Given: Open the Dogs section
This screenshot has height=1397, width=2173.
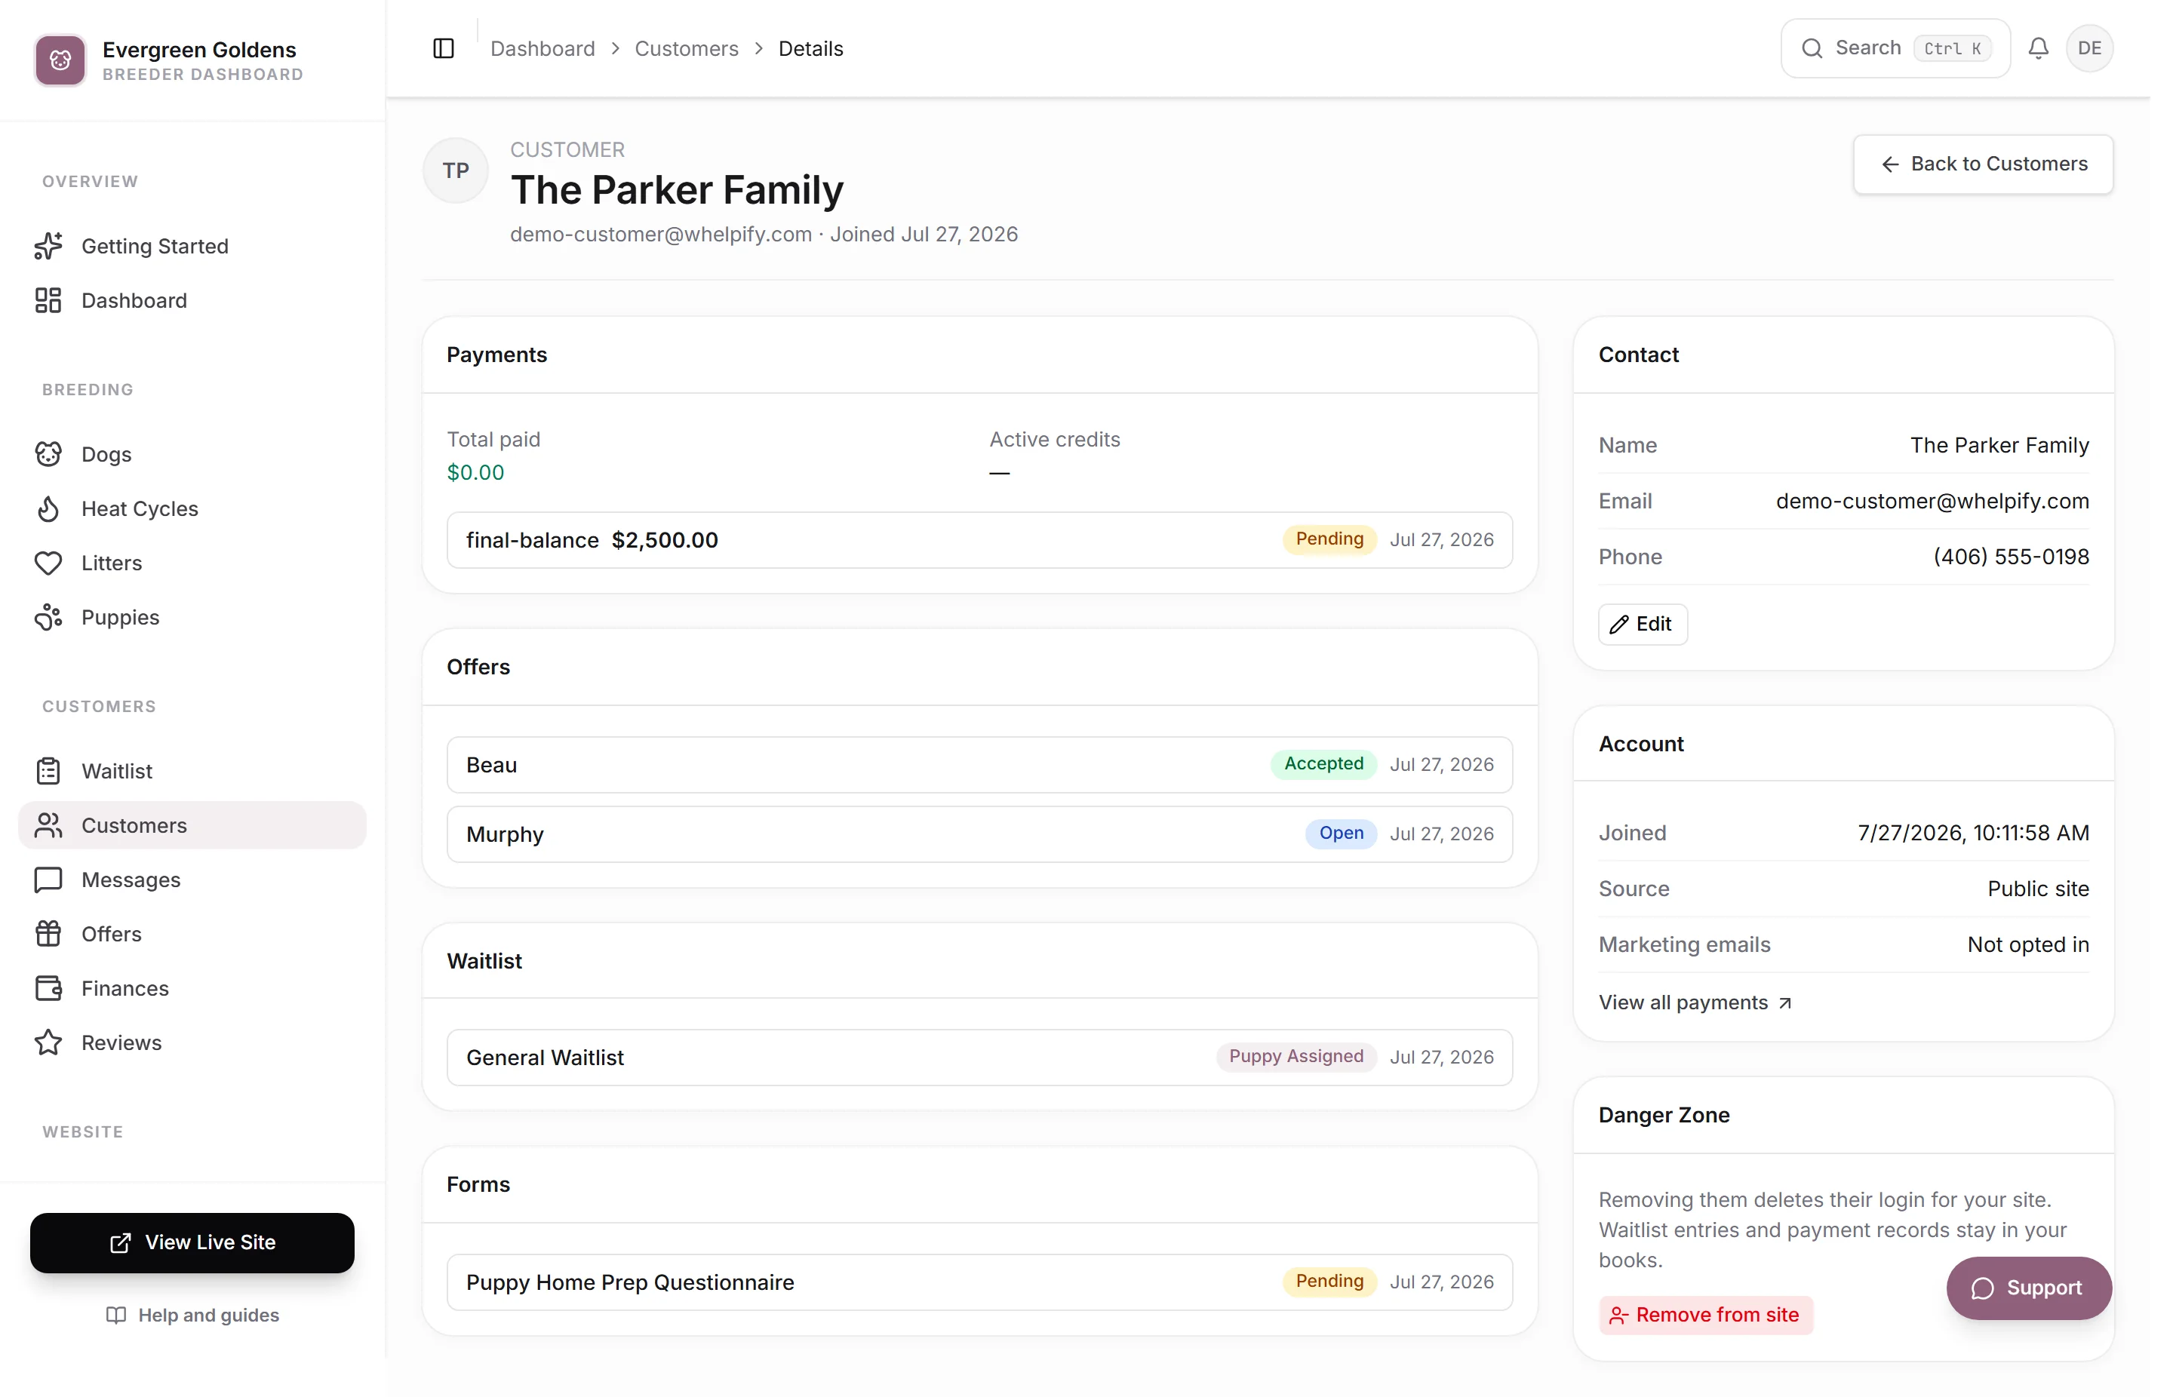Looking at the screenshot, I should click(x=192, y=455).
